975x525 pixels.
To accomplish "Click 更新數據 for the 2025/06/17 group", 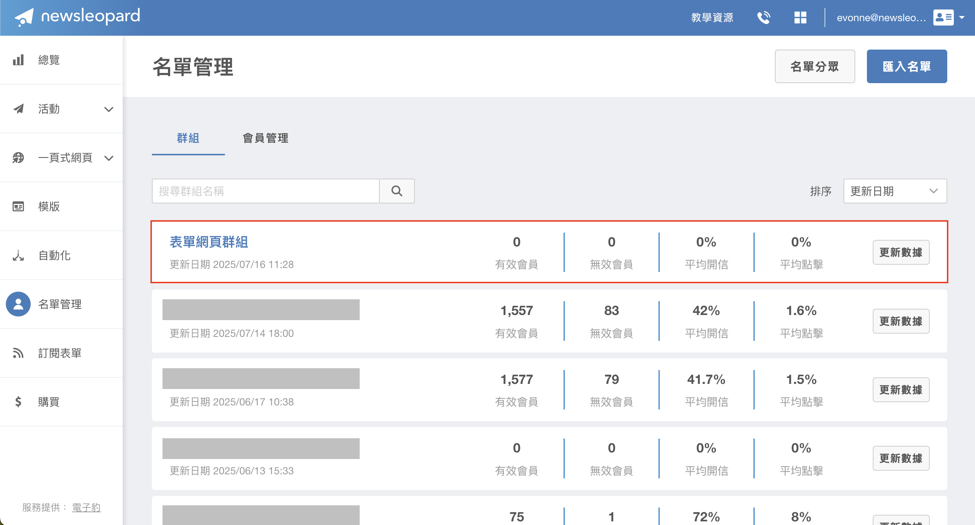I will click(901, 390).
